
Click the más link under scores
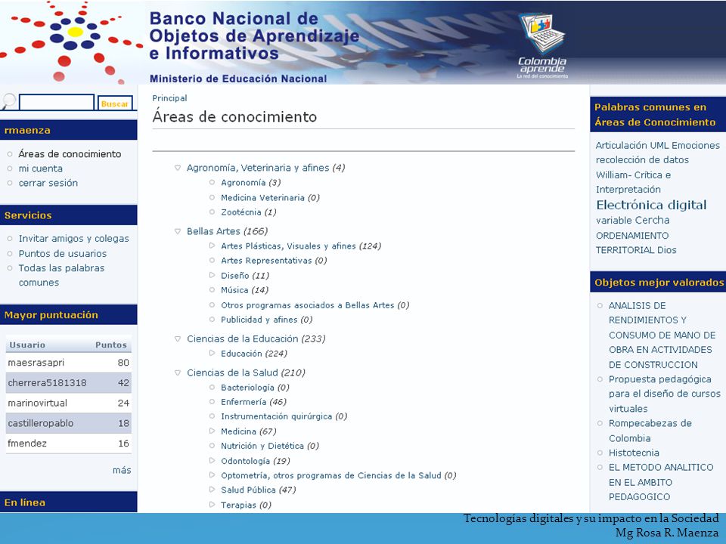click(122, 470)
